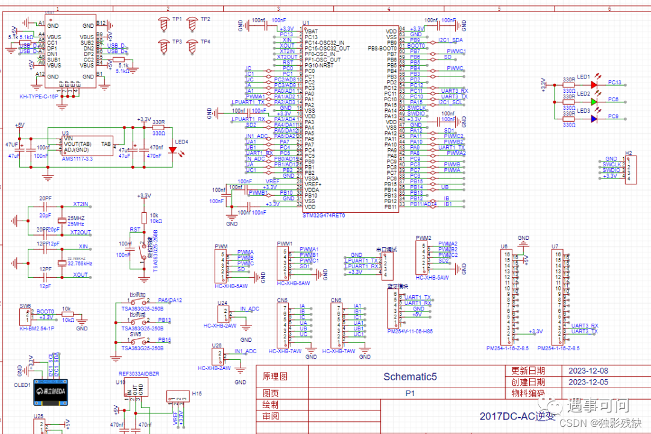Select the TP1 test point symbol

164,24
